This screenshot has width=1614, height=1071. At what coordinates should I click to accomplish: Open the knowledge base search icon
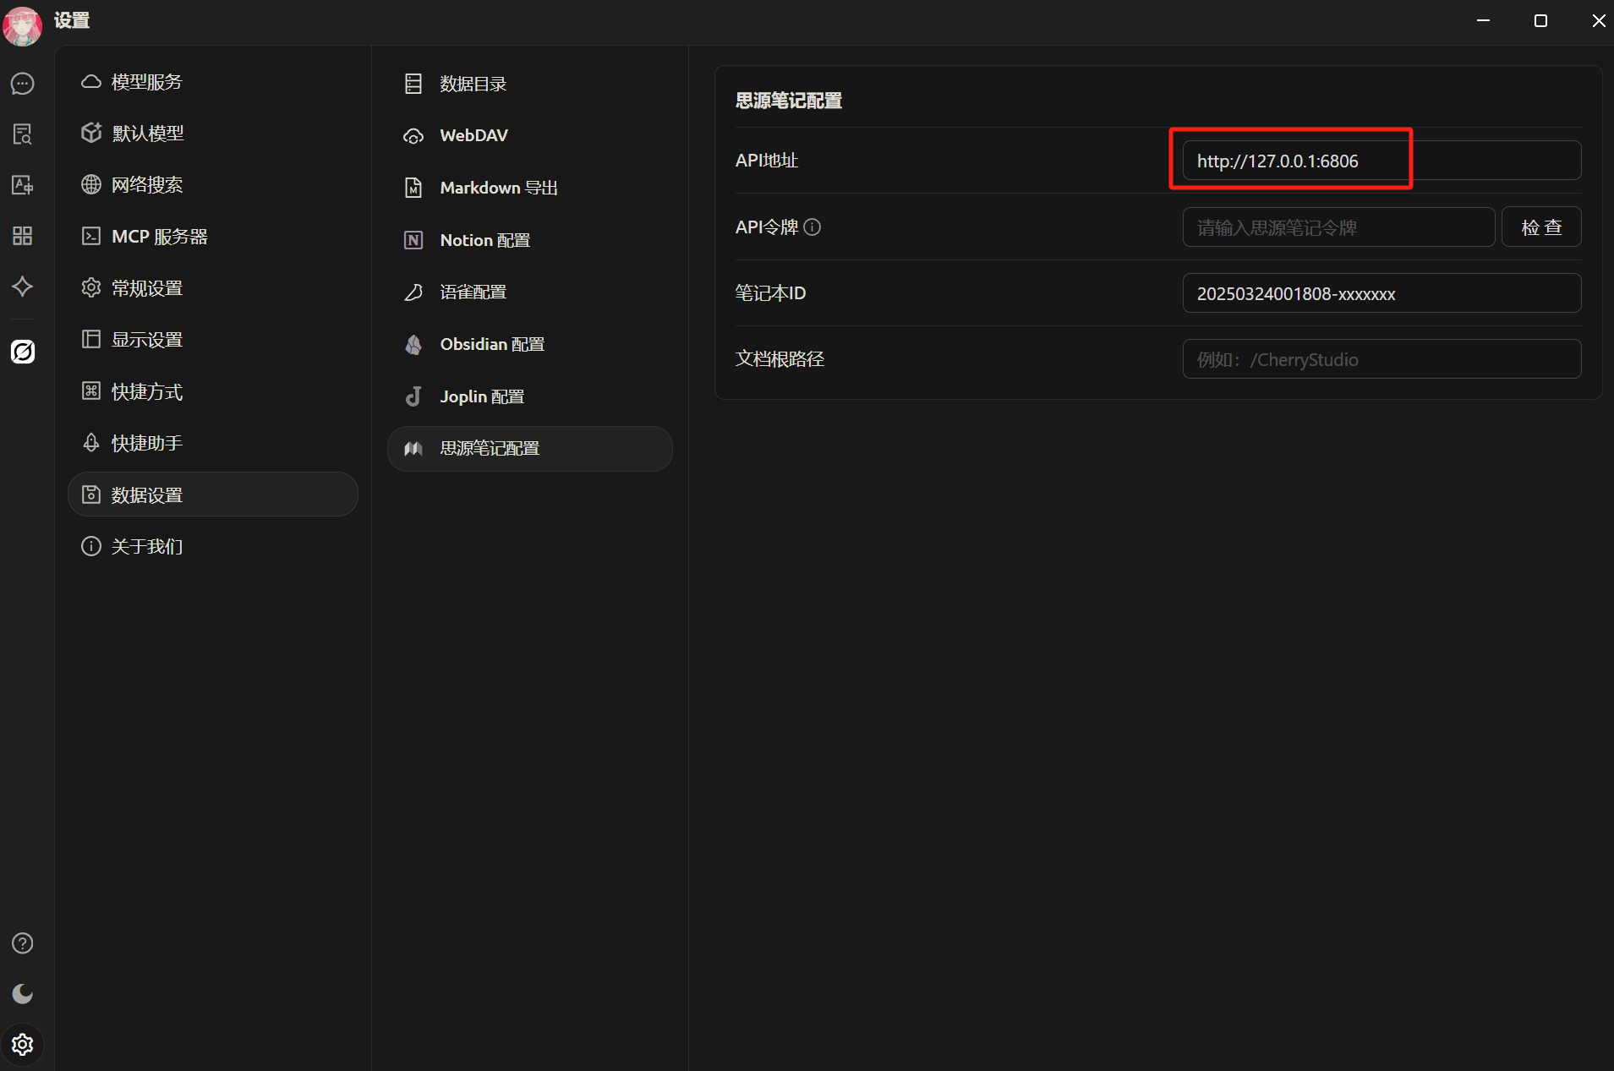tap(23, 134)
